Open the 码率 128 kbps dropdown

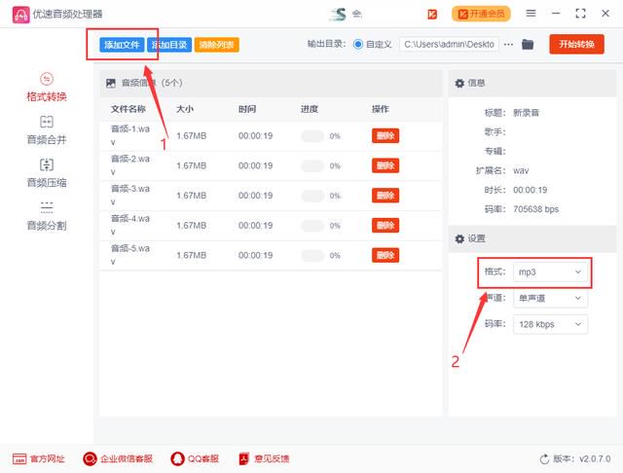coord(550,324)
